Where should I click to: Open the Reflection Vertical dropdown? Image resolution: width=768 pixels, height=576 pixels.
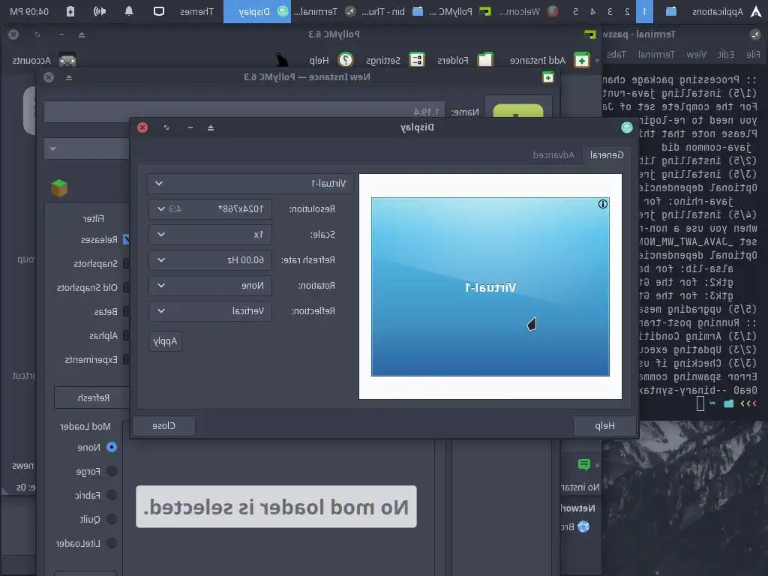(210, 311)
